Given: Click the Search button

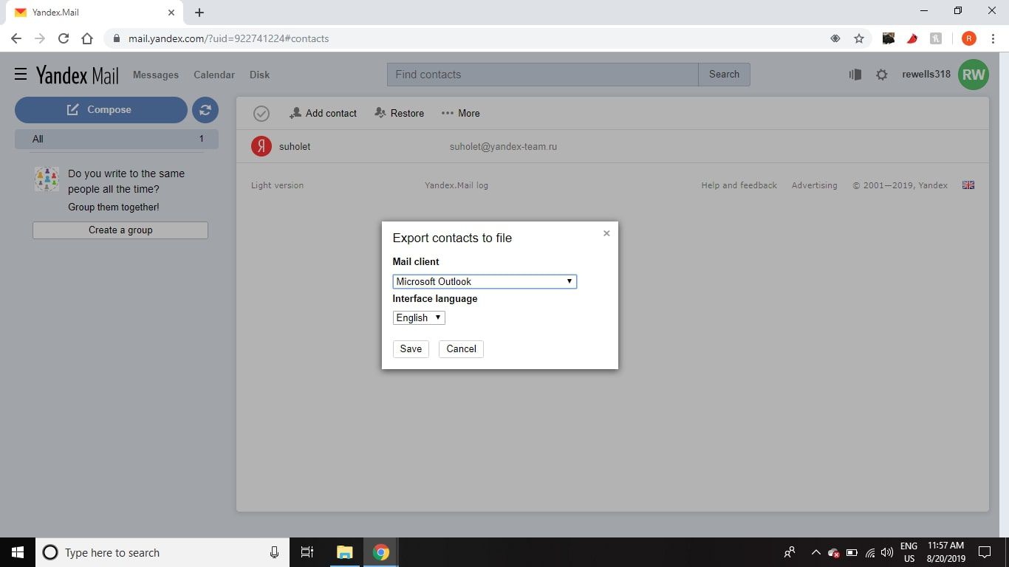Looking at the screenshot, I should click(724, 74).
